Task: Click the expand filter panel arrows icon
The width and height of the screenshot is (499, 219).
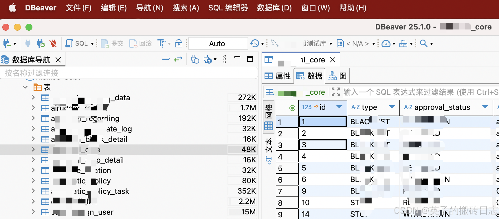Action: (336, 92)
